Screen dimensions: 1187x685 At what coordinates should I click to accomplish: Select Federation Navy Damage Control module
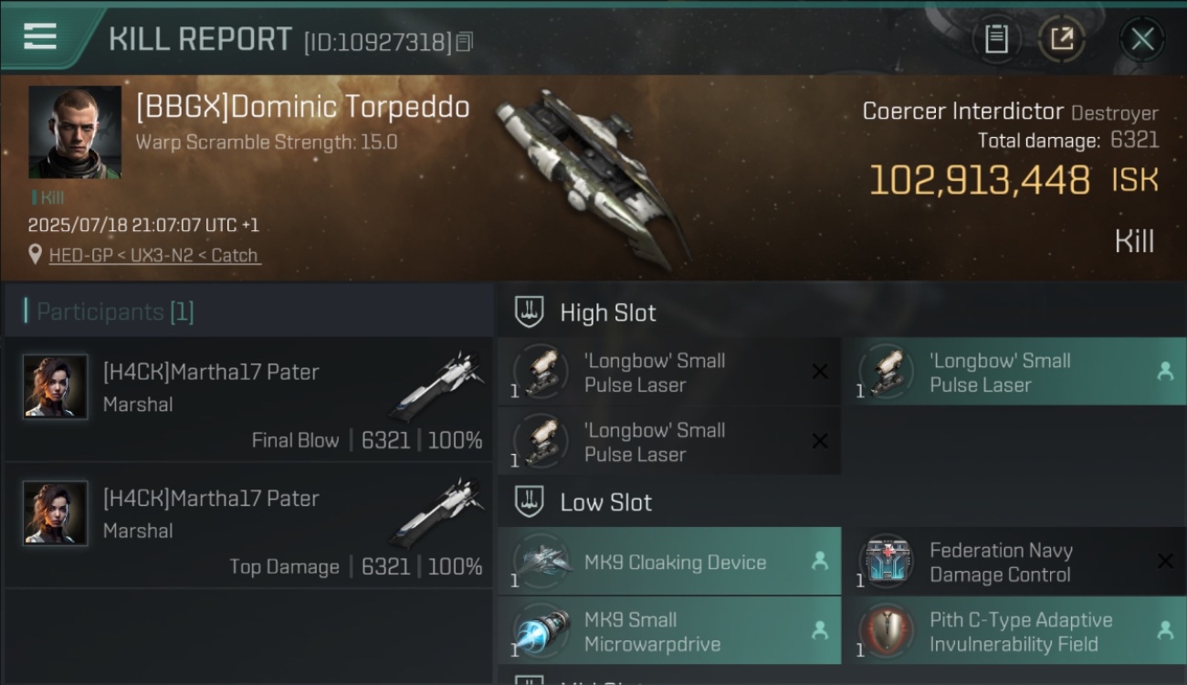click(x=1014, y=562)
